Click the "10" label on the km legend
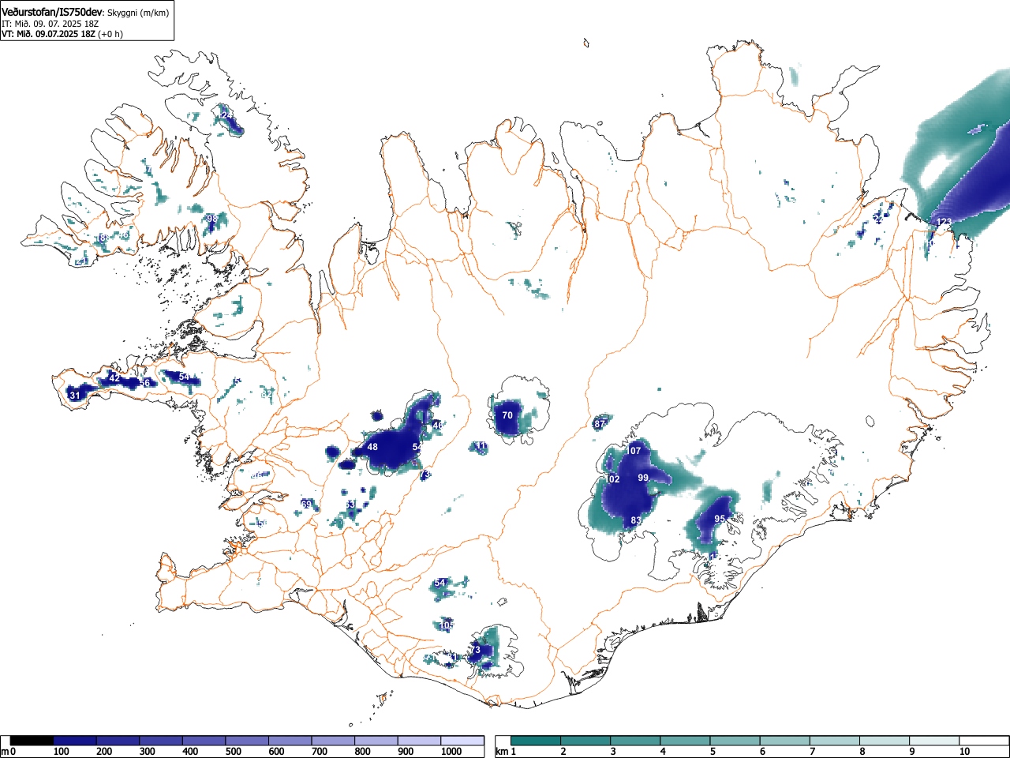The height and width of the screenshot is (758, 1010). pyautogui.click(x=964, y=752)
